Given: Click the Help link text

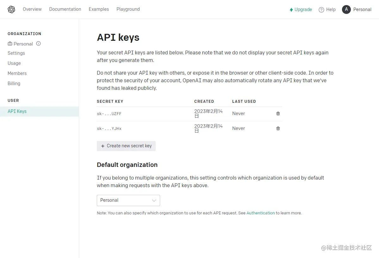Looking at the screenshot, I should click(331, 9).
